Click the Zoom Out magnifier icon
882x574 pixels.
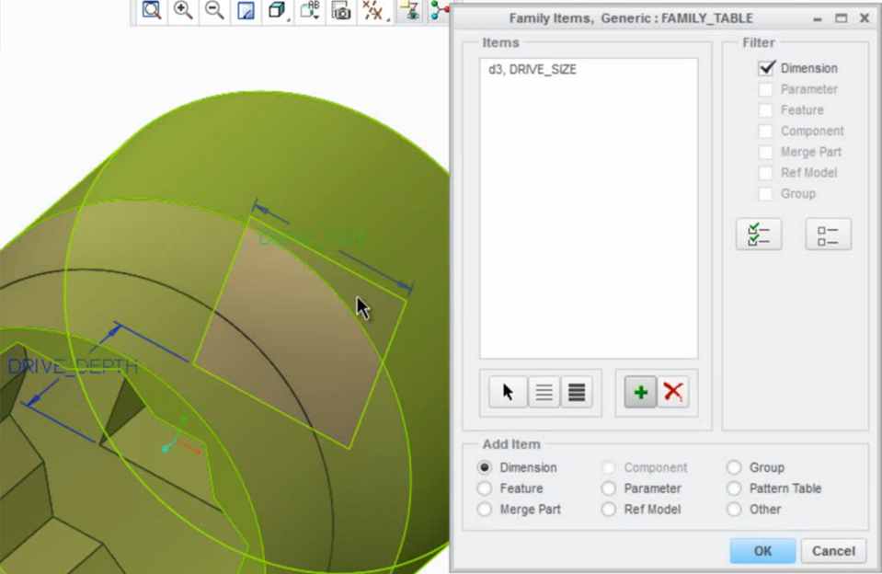pos(214,10)
